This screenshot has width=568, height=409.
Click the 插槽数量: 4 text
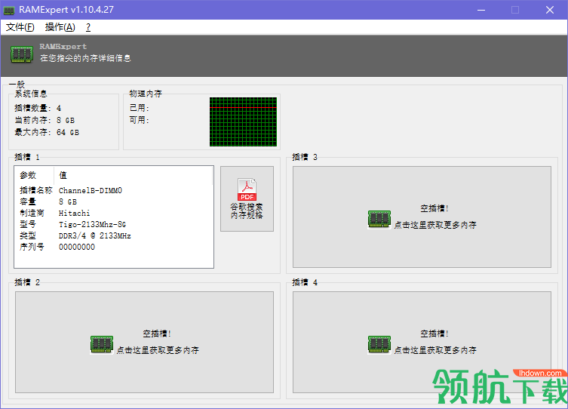point(38,108)
